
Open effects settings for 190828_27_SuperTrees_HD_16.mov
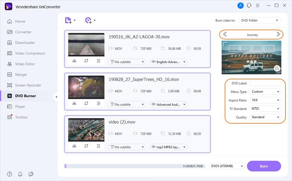tap(99, 103)
